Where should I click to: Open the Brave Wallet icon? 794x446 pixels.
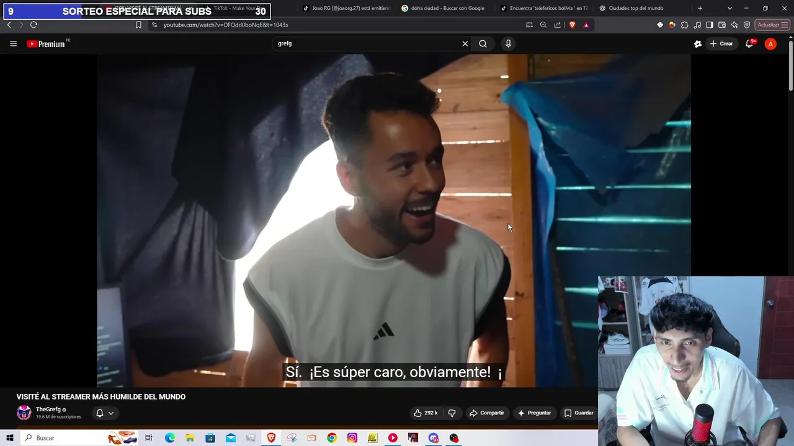722,25
